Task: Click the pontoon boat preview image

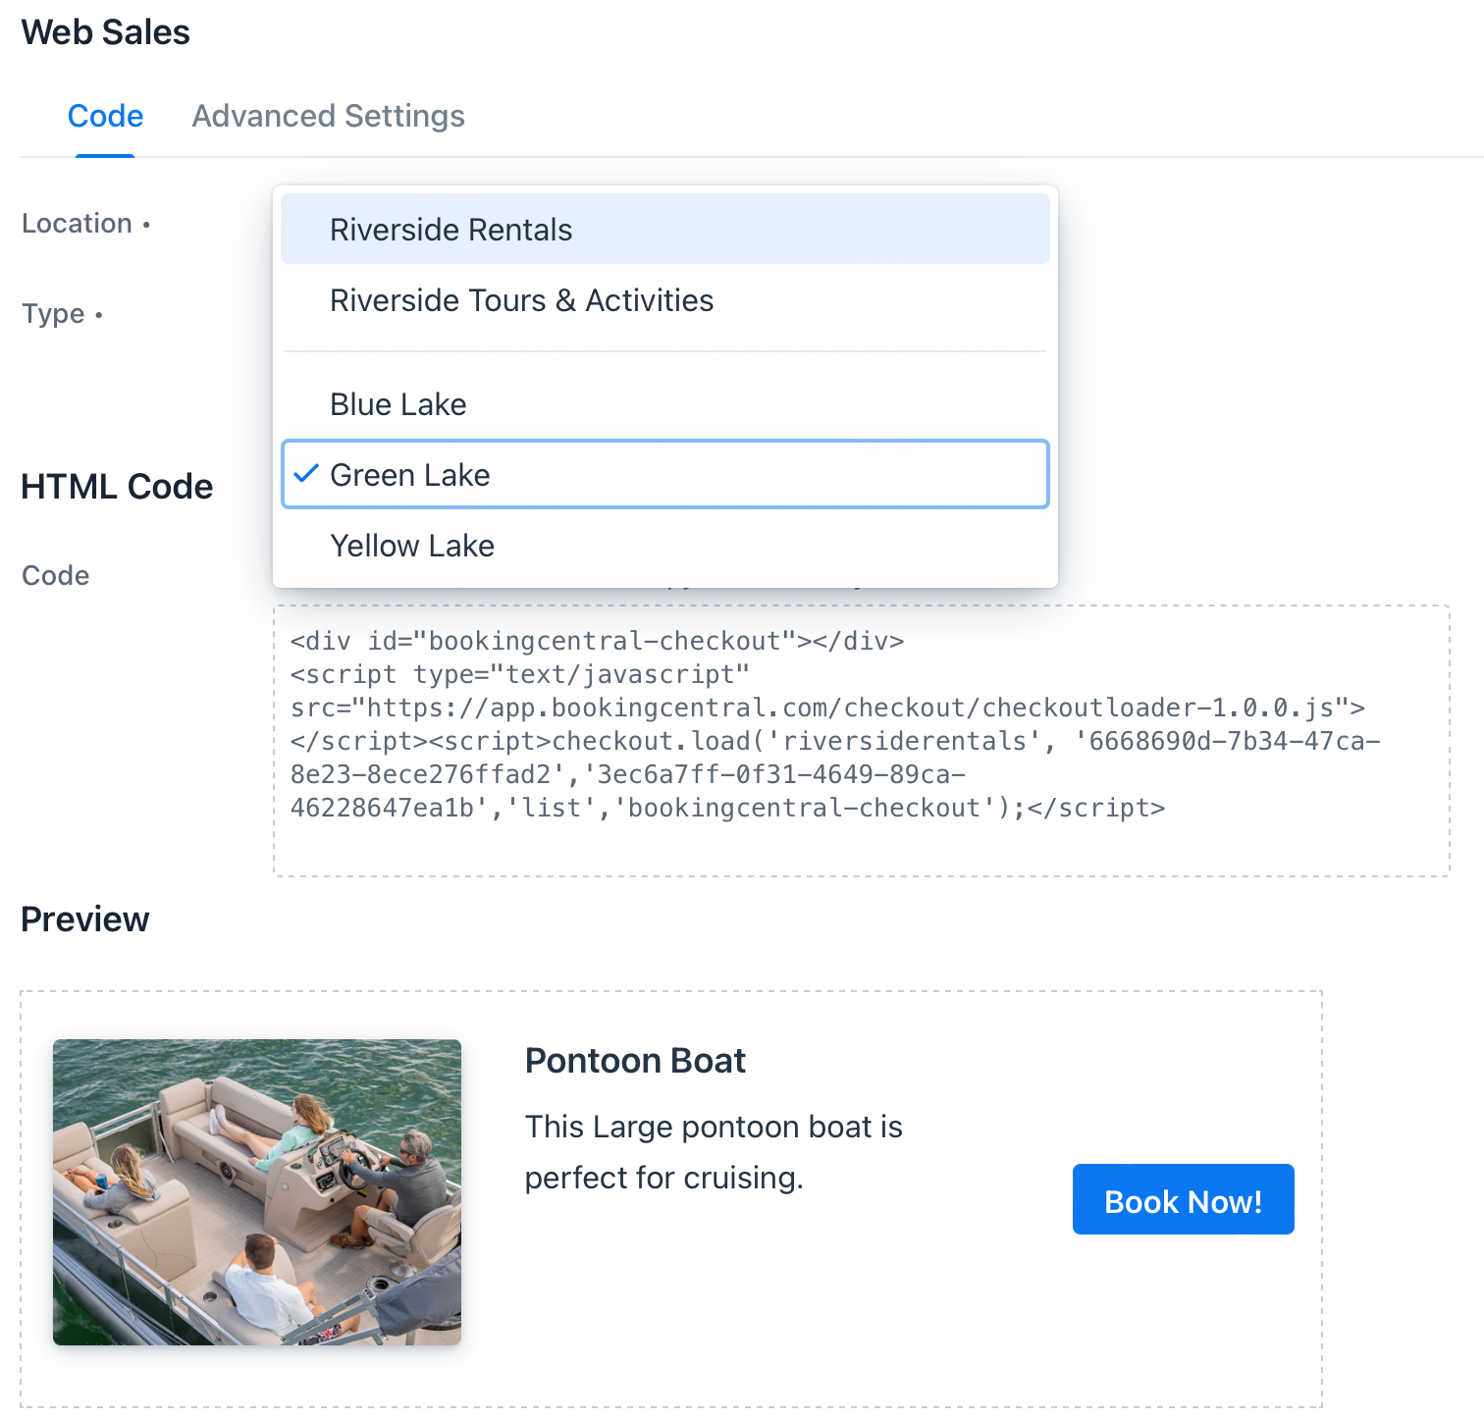Action: point(257,1191)
